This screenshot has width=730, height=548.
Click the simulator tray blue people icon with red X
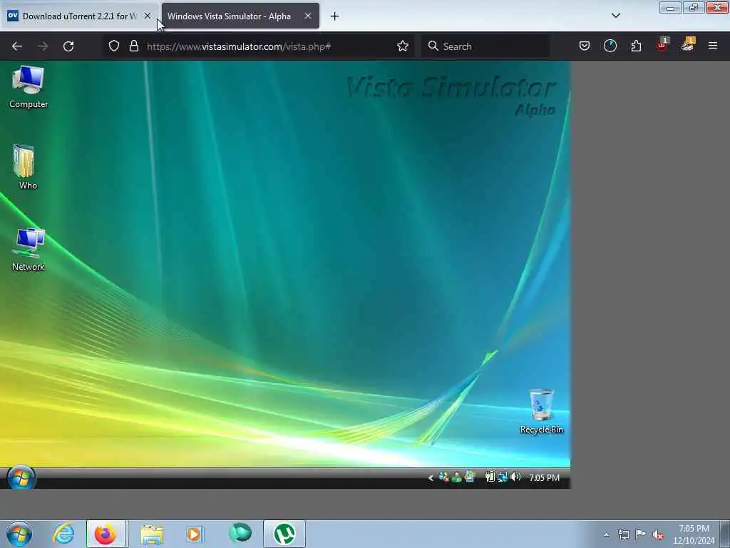pos(443,477)
